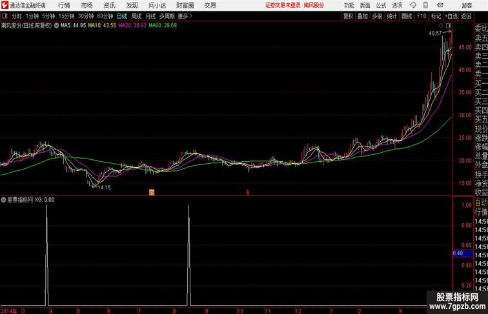Switch to 15分钟 chart period

point(66,16)
